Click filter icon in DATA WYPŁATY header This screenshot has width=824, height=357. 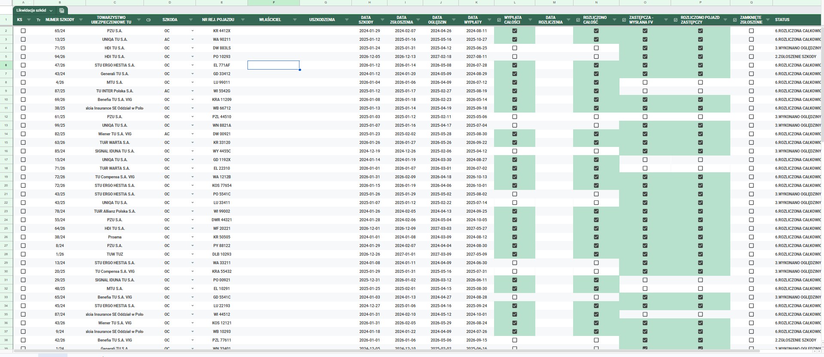click(x=488, y=20)
